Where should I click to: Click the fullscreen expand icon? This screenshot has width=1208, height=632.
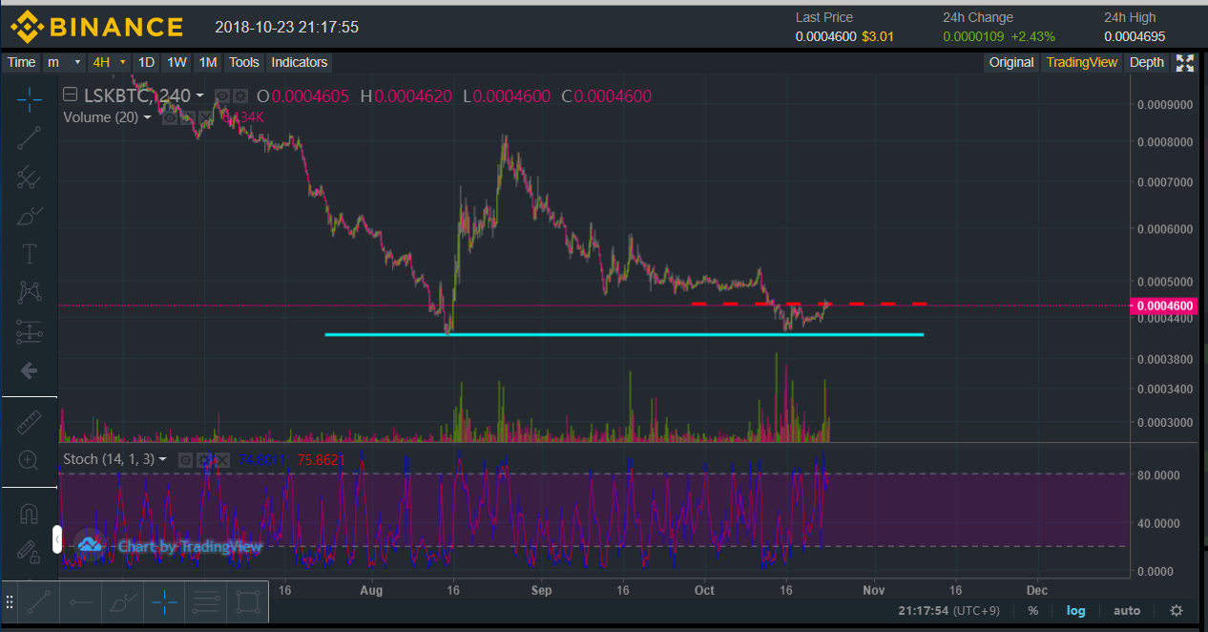pyautogui.click(x=1184, y=63)
